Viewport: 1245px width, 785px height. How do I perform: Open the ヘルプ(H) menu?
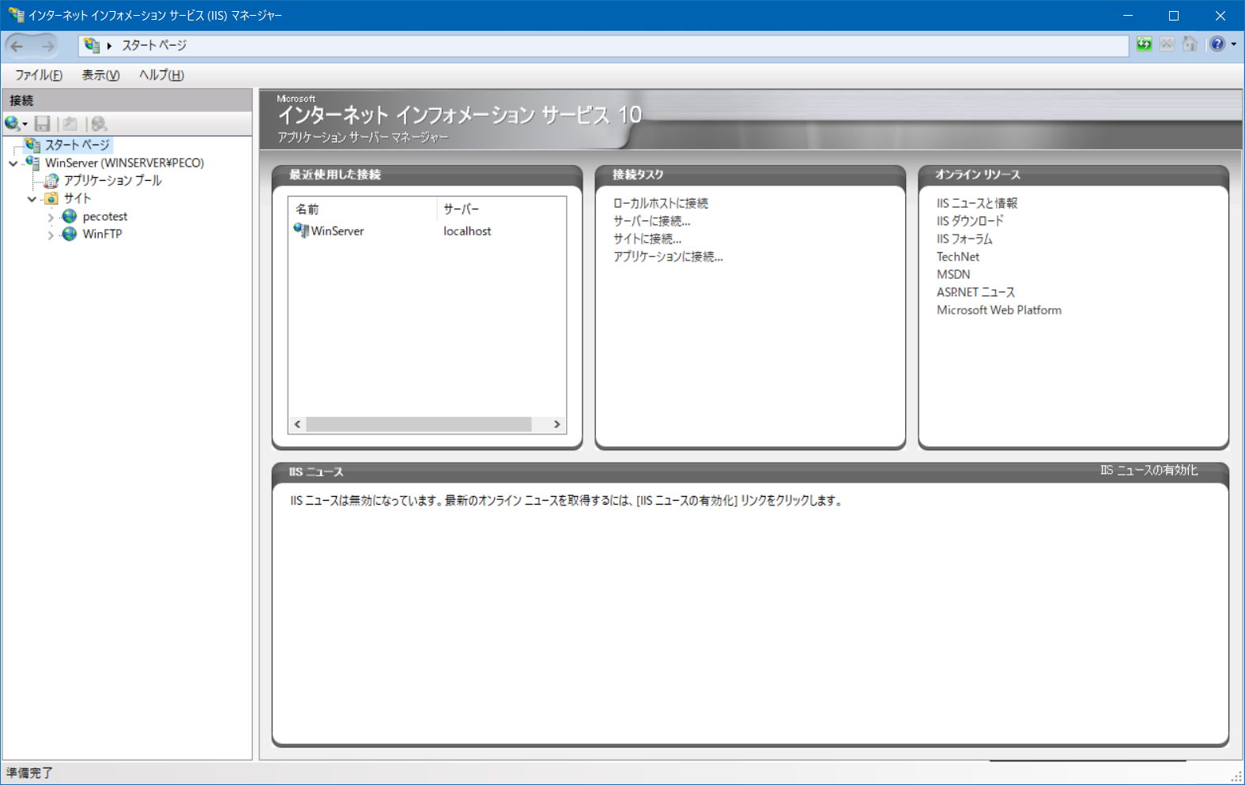[x=161, y=75]
